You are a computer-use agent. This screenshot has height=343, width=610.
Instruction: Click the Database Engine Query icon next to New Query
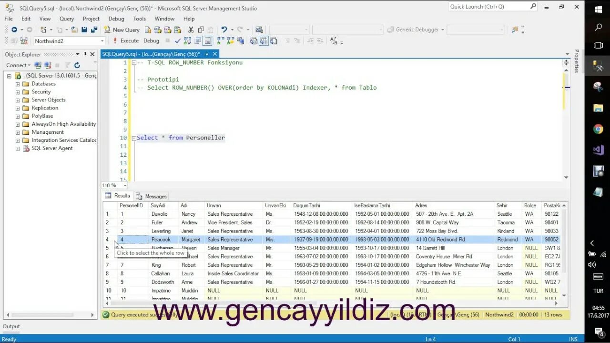click(x=148, y=30)
